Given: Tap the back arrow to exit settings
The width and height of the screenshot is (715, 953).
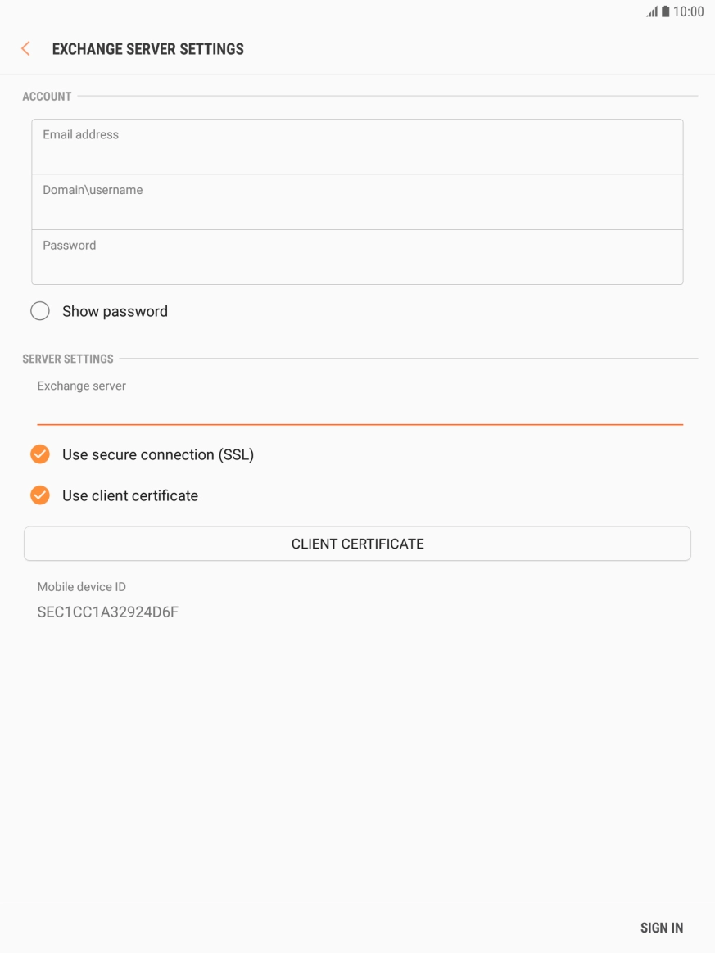Looking at the screenshot, I should 25,48.
